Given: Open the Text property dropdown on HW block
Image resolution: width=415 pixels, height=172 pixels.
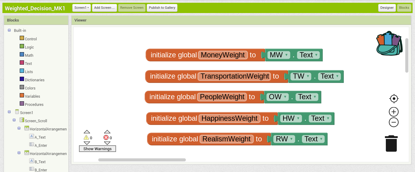Looking at the screenshot, I should [x=320, y=118].
